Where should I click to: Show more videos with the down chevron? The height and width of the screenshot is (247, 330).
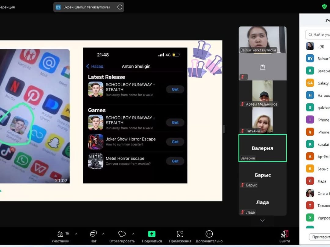pos(262,220)
